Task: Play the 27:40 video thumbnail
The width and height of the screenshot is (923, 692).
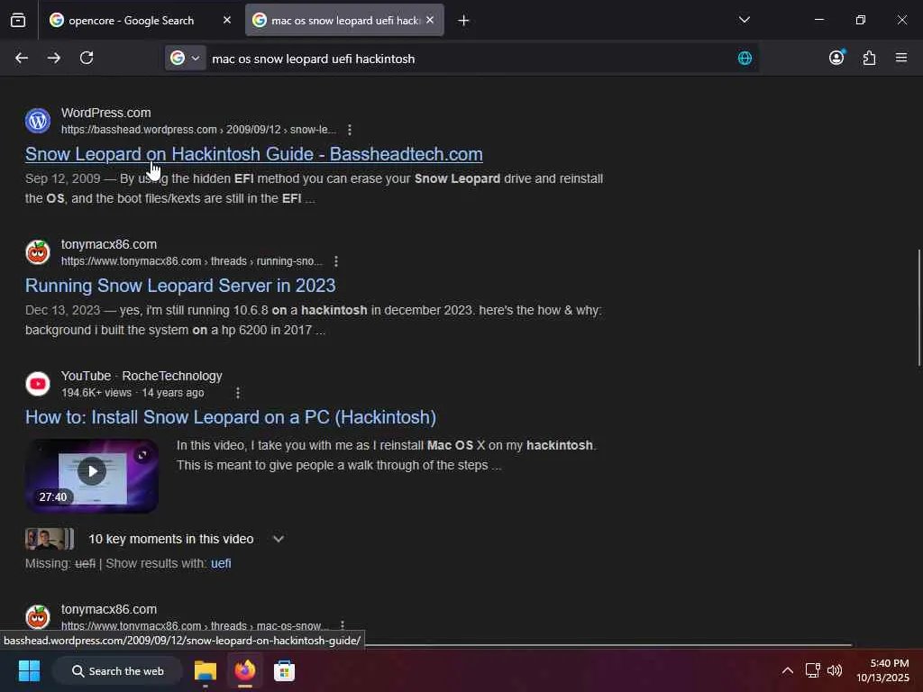Action: point(92,476)
